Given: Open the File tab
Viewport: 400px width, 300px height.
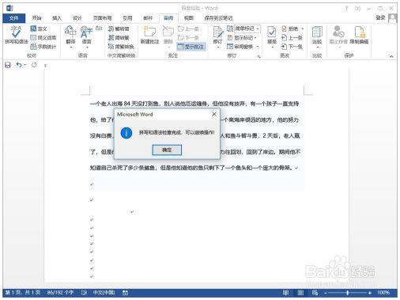Looking at the screenshot, I should 14,18.
